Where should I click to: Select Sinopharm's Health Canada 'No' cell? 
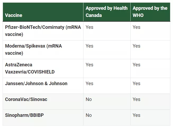pyautogui.click(x=89, y=115)
